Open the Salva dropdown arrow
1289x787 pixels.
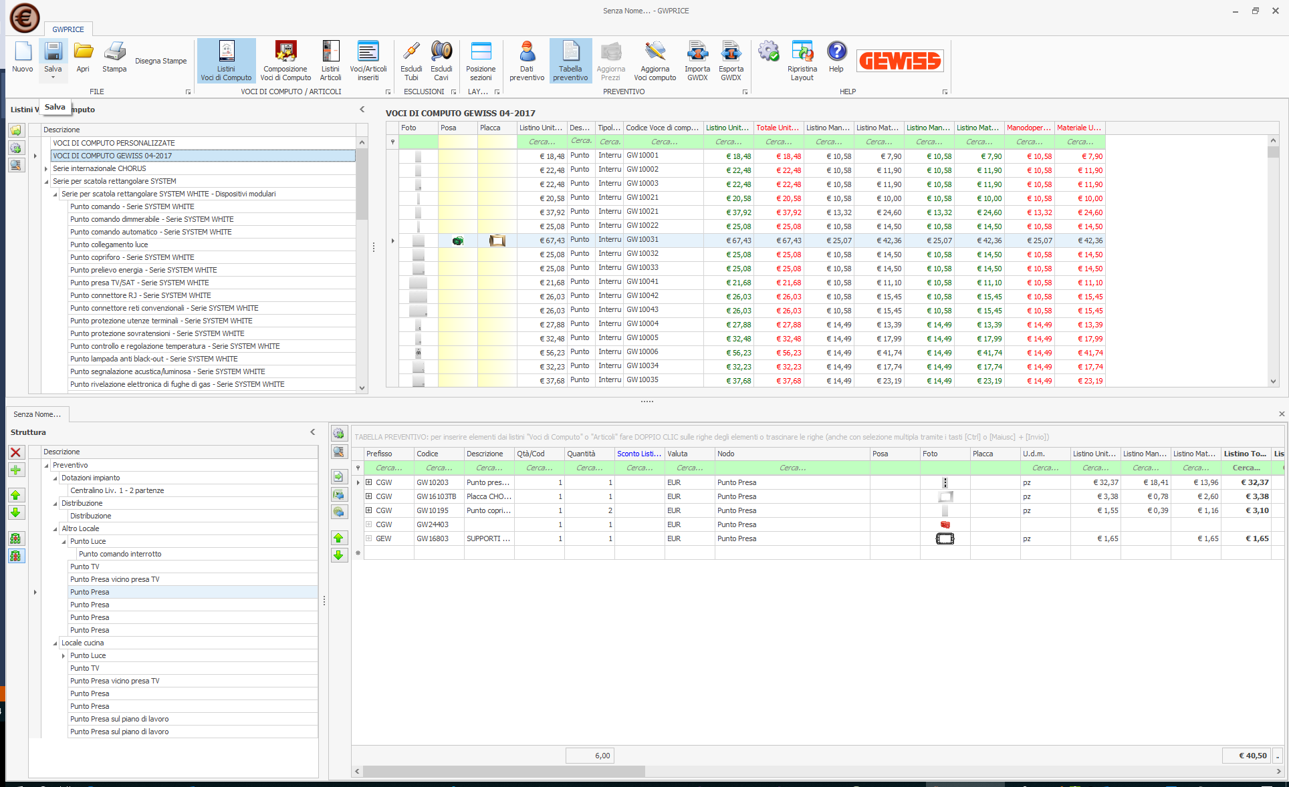[53, 77]
